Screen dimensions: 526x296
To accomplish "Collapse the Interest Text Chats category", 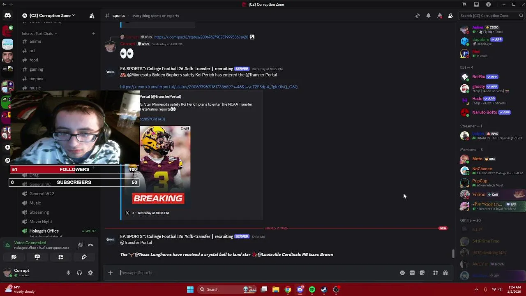I will tap(39, 33).
